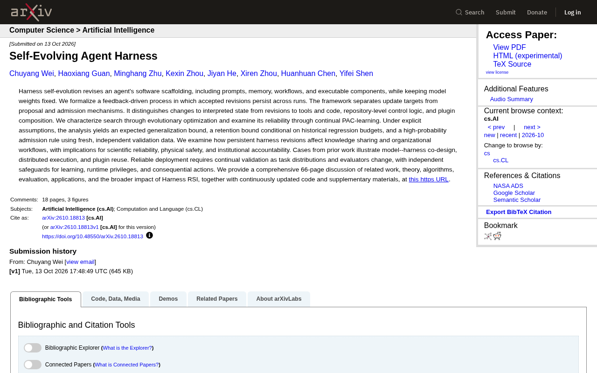This screenshot has height=373, width=597.
Task: Go to next paper in cs.AI
Action: 532,127
